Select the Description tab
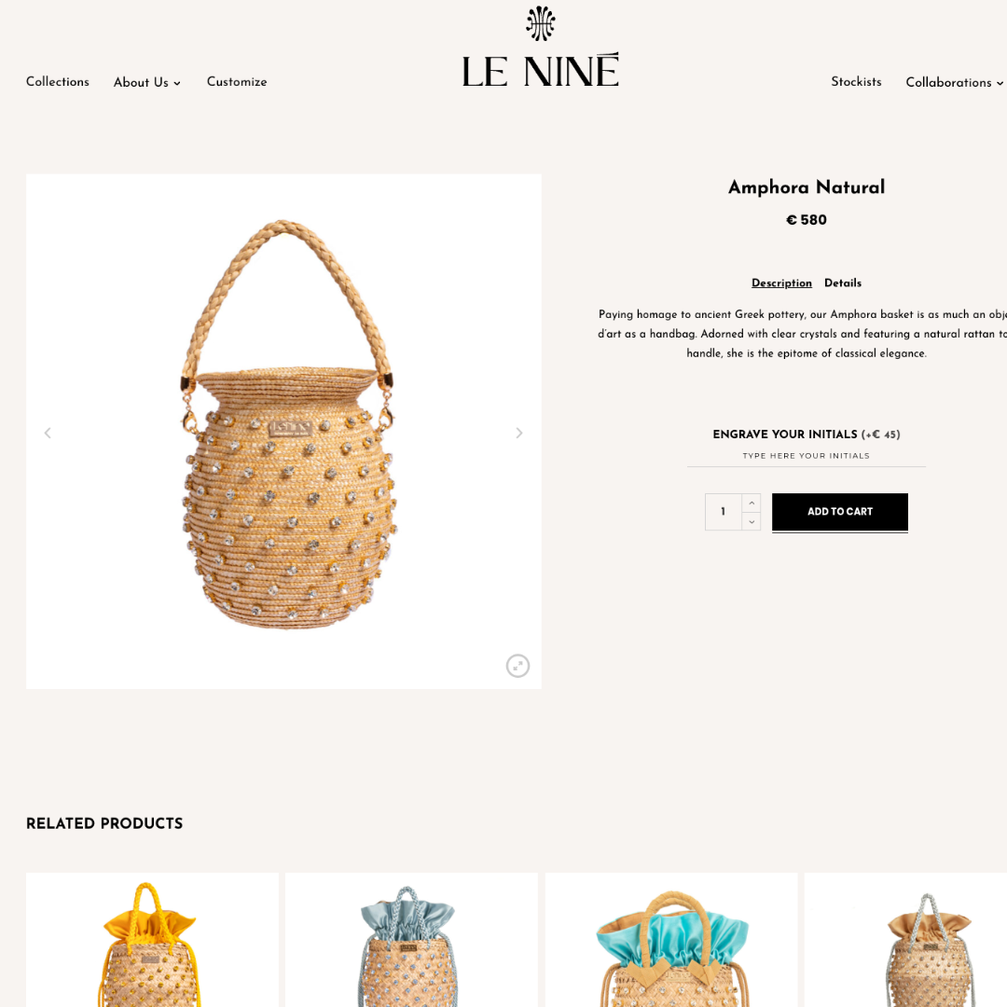The width and height of the screenshot is (1007, 1007). coord(781,283)
